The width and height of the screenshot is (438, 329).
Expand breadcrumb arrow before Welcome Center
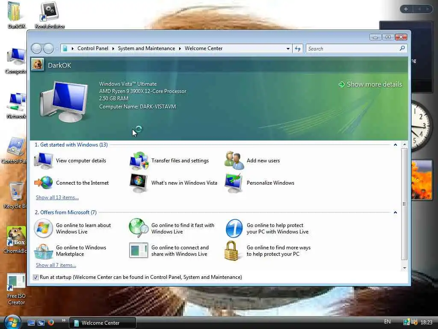coord(180,49)
